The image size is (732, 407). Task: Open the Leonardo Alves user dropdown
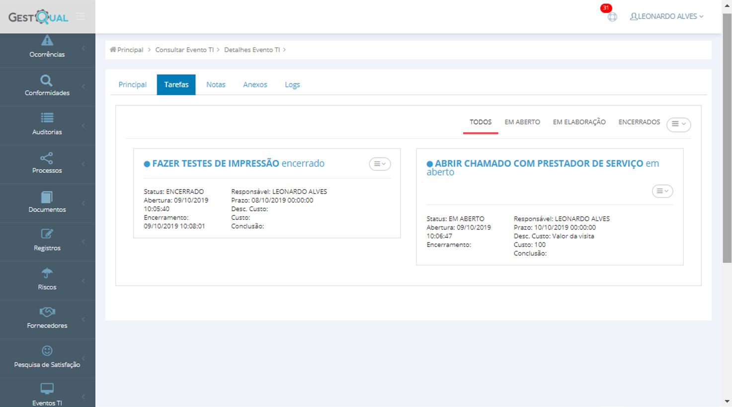(666, 16)
